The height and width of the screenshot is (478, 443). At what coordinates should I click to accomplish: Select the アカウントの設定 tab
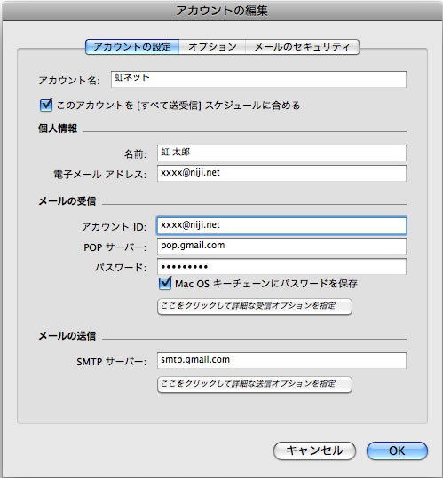(x=132, y=47)
